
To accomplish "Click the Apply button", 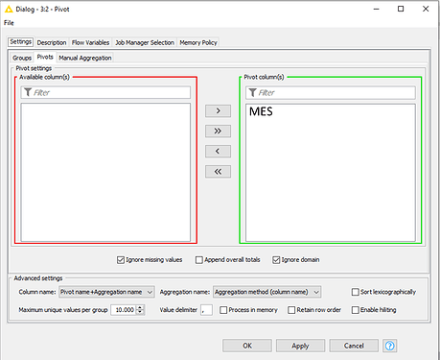I will pos(300,346).
